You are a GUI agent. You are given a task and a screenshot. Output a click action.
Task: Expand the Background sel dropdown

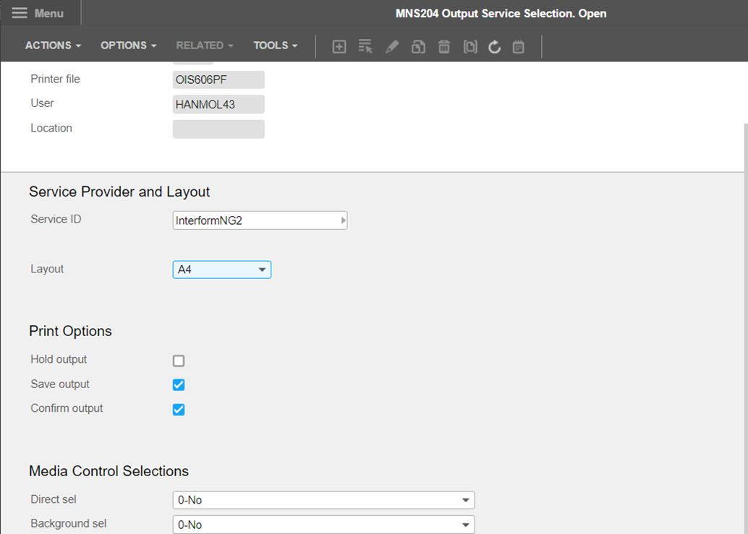[323, 525]
